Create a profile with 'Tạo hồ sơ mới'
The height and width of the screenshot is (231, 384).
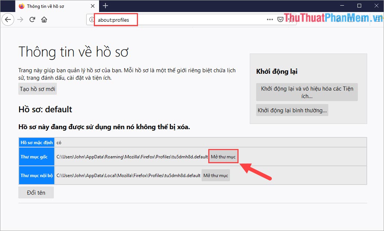(x=37, y=89)
